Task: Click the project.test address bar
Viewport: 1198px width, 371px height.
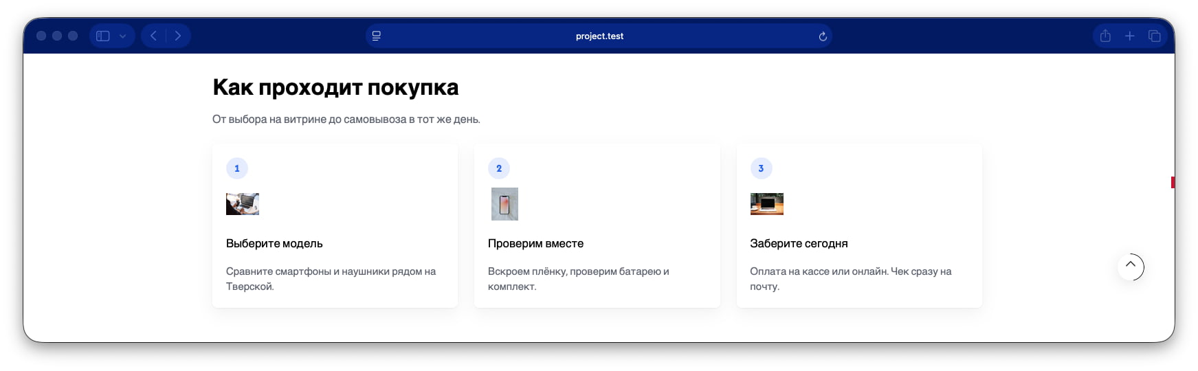Action: 599,36
